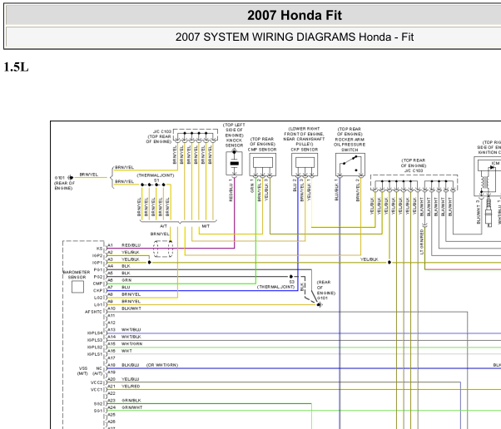Click the "2007 SYSTEM WIRING DIAGRAMS Honda - Fit" subtitle
Screen dimensions: 501x429
click(x=295, y=37)
